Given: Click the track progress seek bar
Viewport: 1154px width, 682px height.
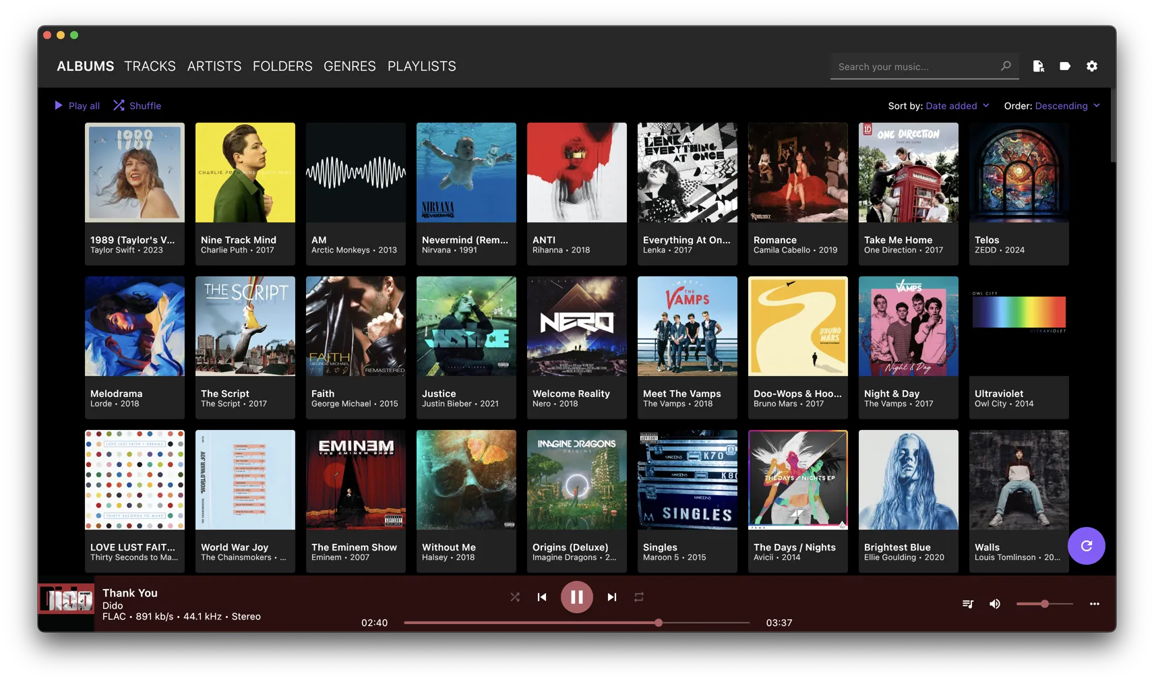Looking at the screenshot, I should tap(576, 623).
